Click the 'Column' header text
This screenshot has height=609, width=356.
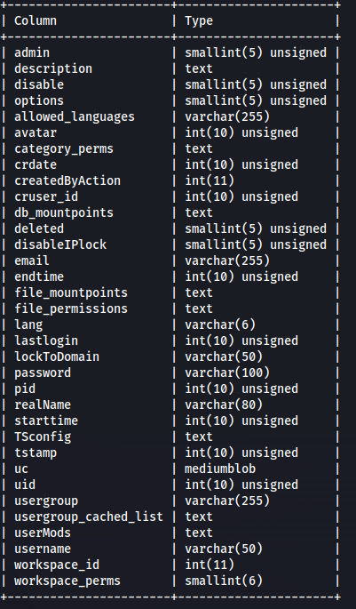point(36,20)
